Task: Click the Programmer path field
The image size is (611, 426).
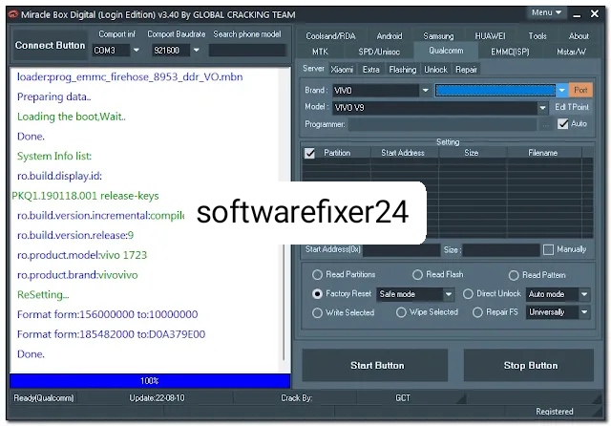Action: [x=443, y=124]
